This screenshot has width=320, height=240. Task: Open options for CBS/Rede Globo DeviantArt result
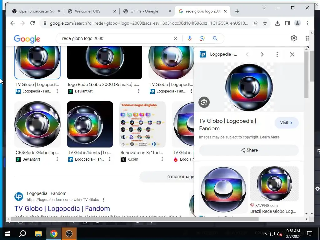pyautogui.click(x=57, y=159)
